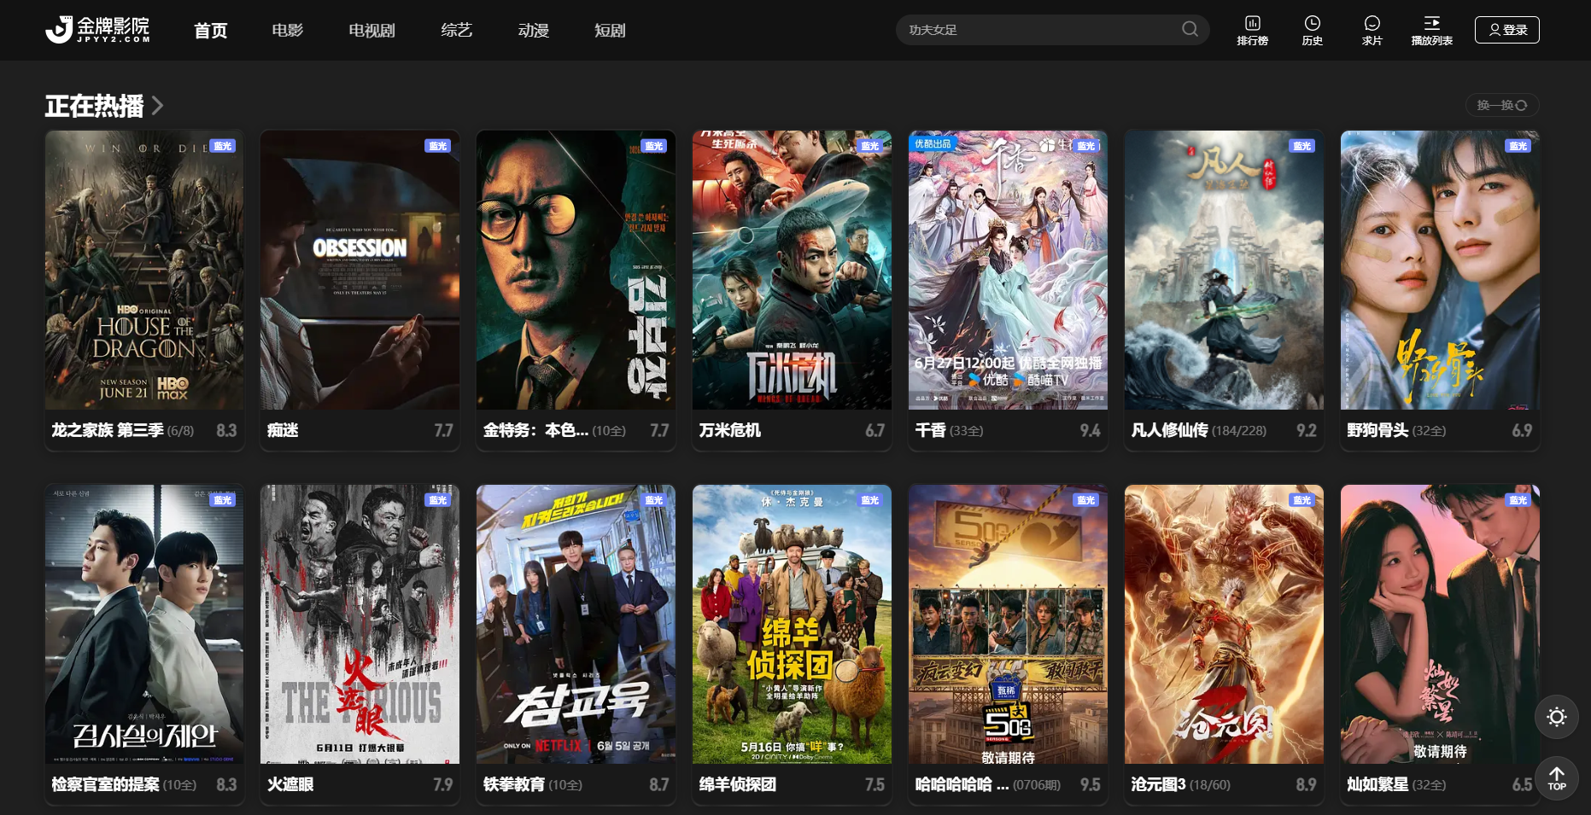The image size is (1591, 815).
Task: Open the 凡人修仙传 poster thumbnail
Action: click(x=1224, y=270)
